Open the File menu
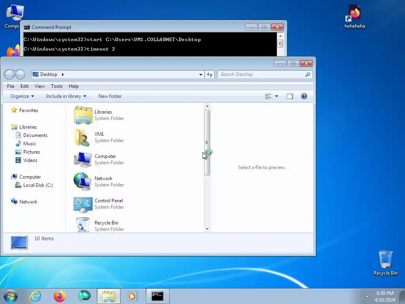This screenshot has height=304, width=405. [x=11, y=86]
